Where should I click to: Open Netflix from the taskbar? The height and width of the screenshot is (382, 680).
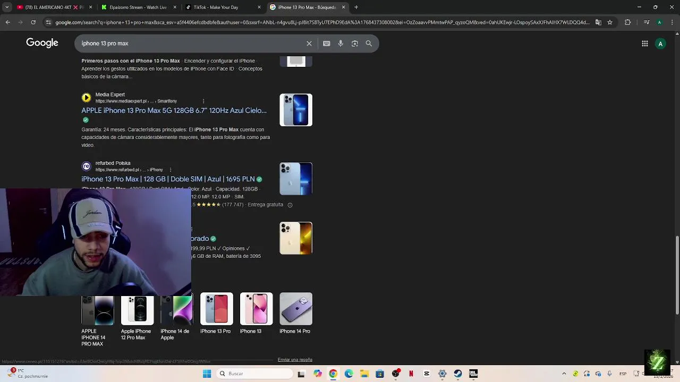click(x=411, y=374)
